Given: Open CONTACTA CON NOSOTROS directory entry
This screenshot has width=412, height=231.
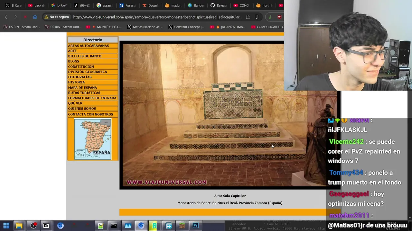Looking at the screenshot, I should (x=92, y=114).
